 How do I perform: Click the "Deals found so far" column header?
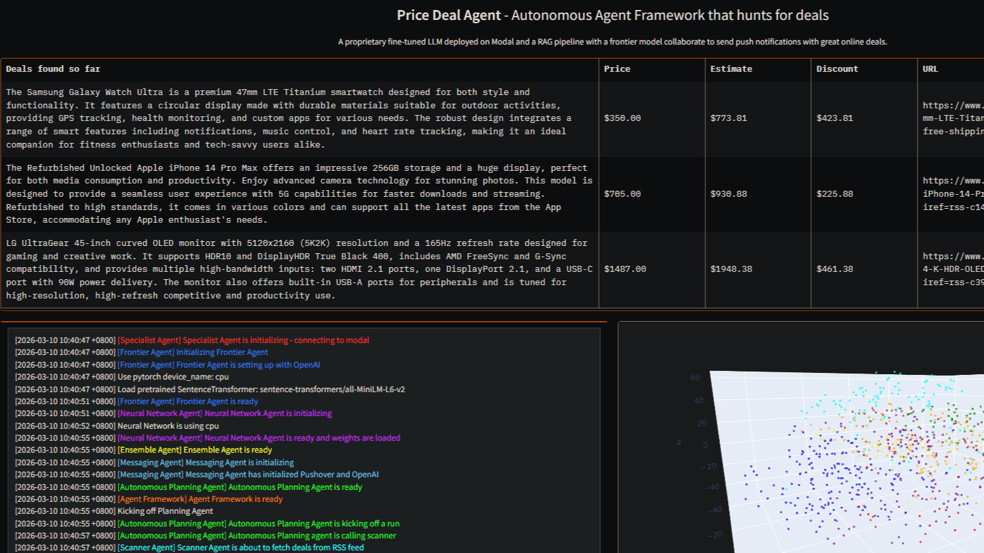(x=299, y=69)
